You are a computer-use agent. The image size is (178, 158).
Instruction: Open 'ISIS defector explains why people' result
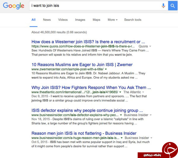click(x=87, y=110)
